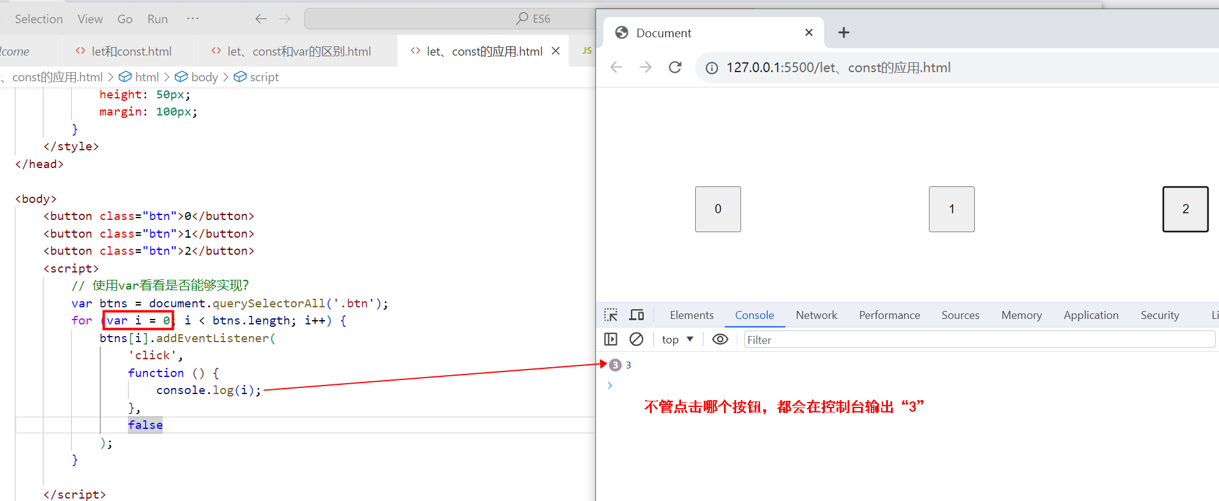The height and width of the screenshot is (501, 1219).
Task: Open the Security tab in DevTools
Action: click(x=1160, y=315)
